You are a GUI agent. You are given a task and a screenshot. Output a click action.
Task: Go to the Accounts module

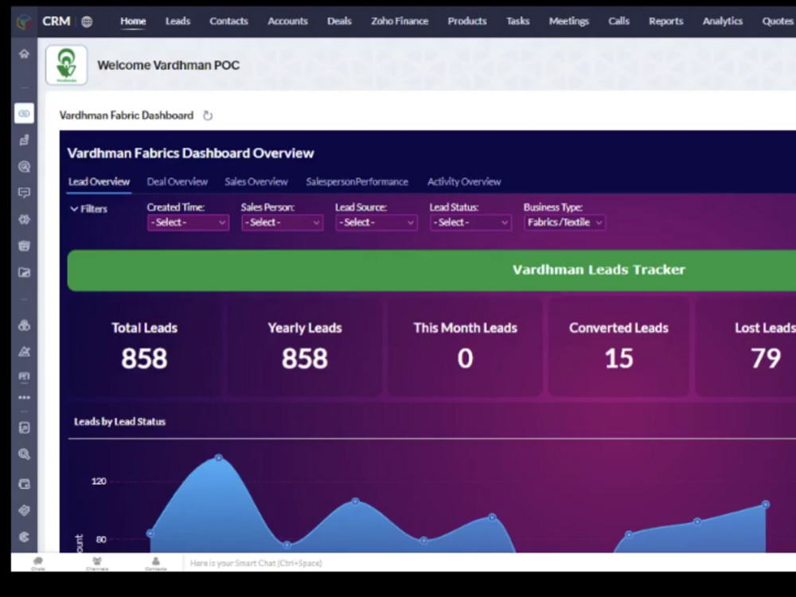287,21
